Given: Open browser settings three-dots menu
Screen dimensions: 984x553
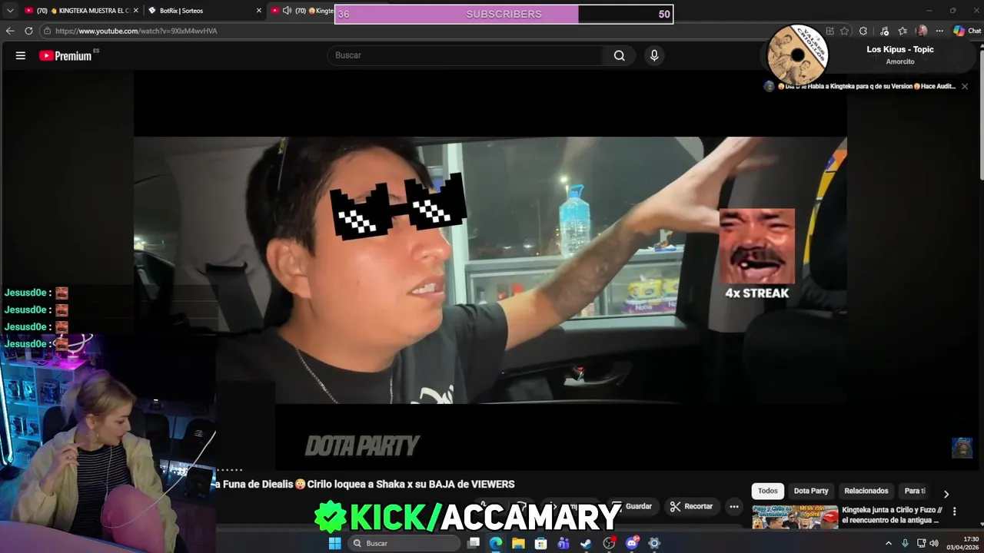Looking at the screenshot, I should [939, 31].
